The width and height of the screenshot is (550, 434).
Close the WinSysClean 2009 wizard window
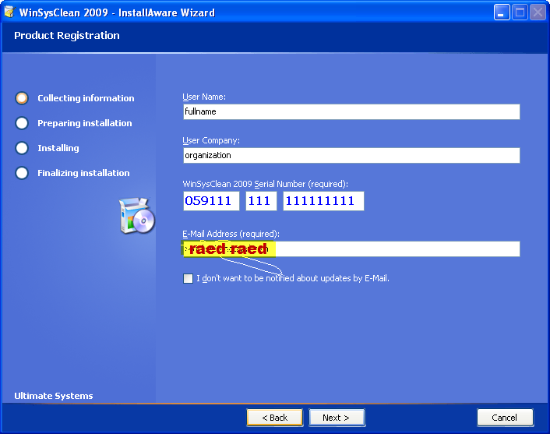pyautogui.click(x=538, y=12)
